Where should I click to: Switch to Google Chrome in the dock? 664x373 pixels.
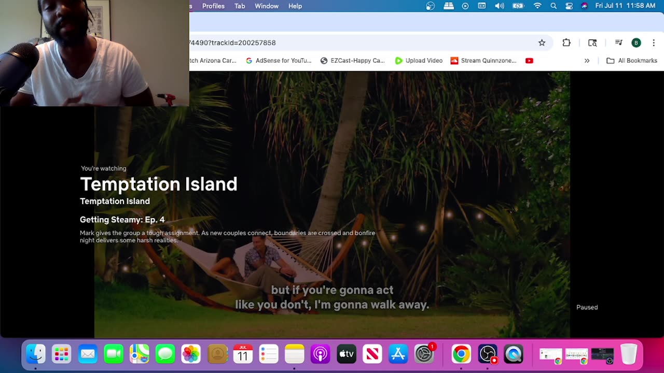461,354
